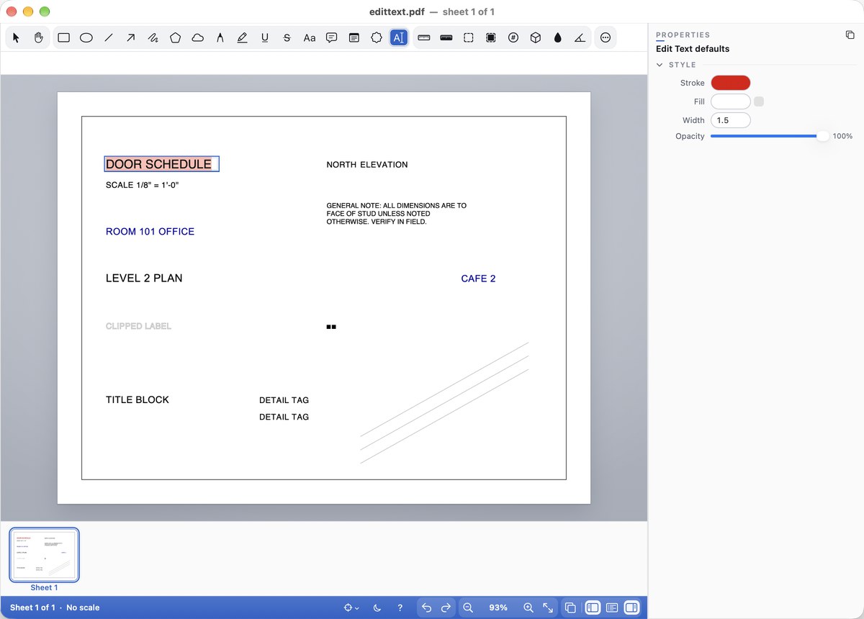Select the freehand scribble tool

(153, 38)
